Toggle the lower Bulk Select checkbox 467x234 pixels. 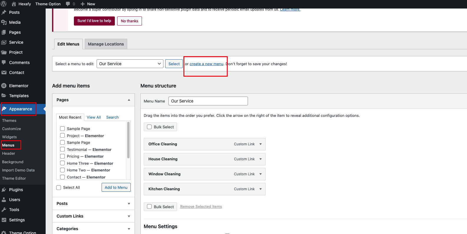[149, 206]
